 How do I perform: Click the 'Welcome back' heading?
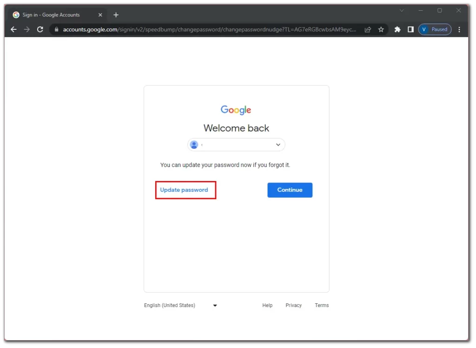tap(236, 128)
